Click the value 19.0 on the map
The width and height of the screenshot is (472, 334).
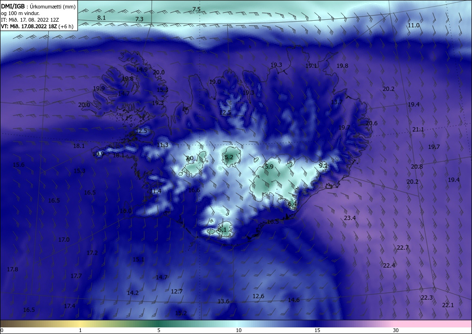[x=215, y=81]
